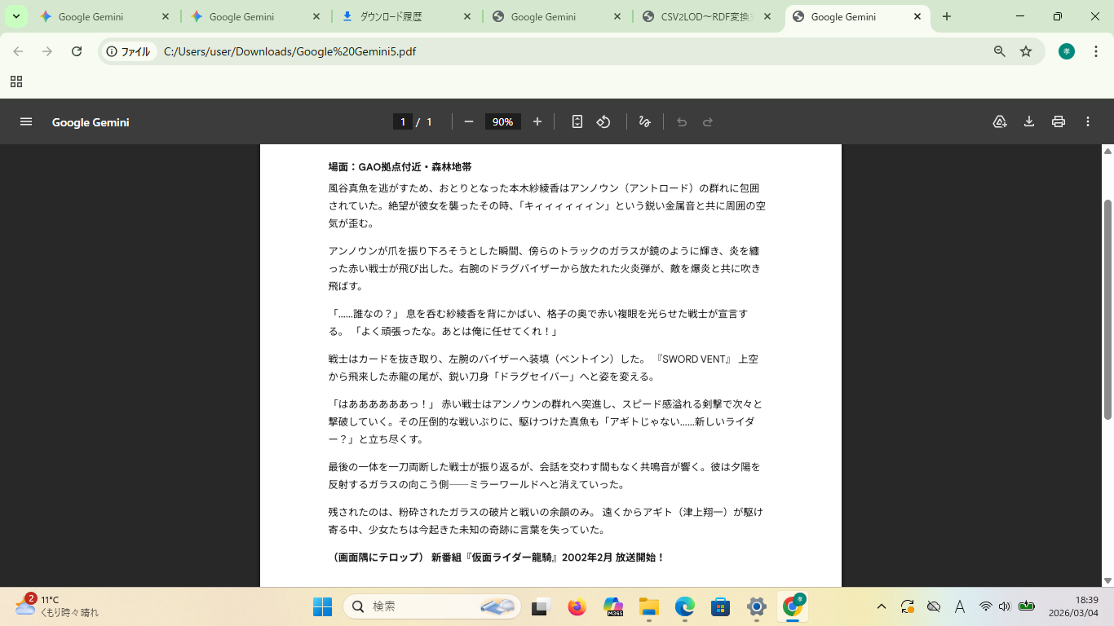Image resolution: width=1114 pixels, height=626 pixels.
Task: Click the zoom in plus button
Action: click(x=537, y=121)
